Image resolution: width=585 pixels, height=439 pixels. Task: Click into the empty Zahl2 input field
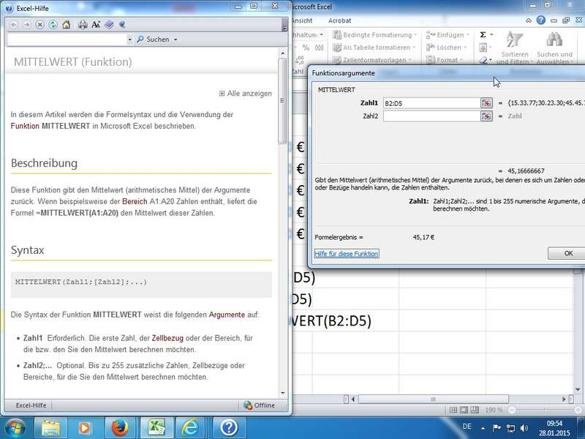pos(431,116)
